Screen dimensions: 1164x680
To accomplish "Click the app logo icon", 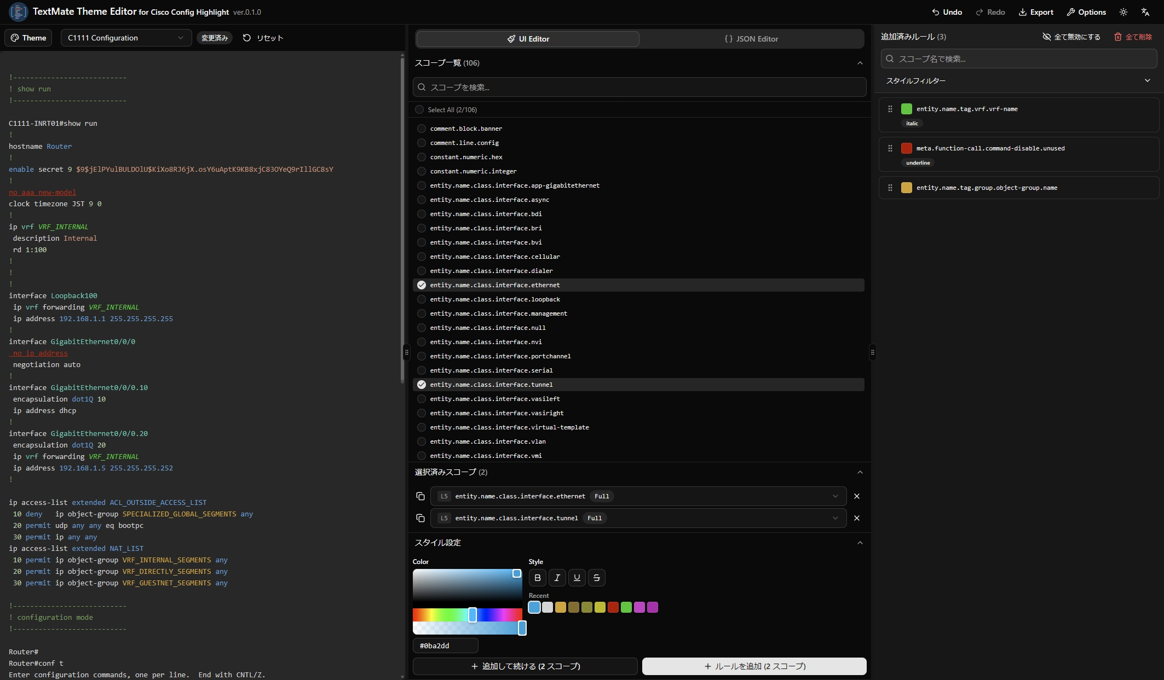I will [19, 11].
